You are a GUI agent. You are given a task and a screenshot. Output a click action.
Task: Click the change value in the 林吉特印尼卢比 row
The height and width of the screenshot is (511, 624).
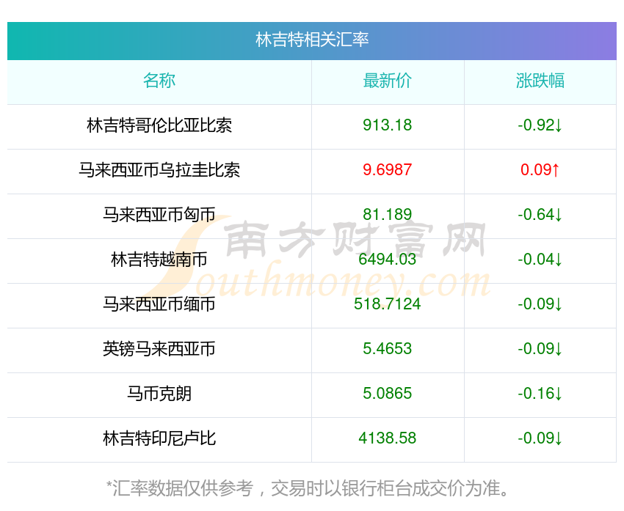click(540, 438)
